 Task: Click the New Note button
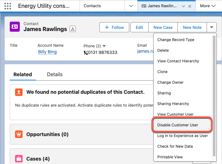pyautogui.click(x=192, y=27)
